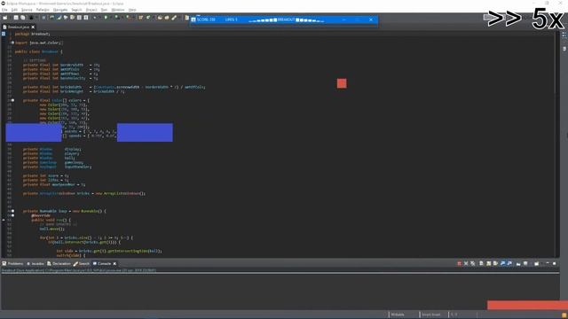Open the Coverage launch dropdown arrow
Screen dimensions: 568x319
pos(122,18)
